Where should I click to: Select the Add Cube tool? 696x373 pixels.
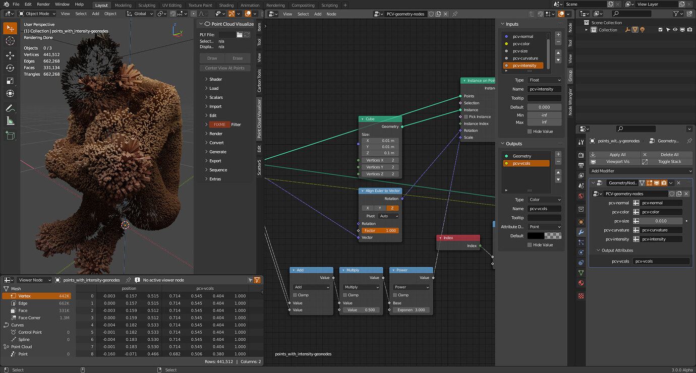[10, 135]
